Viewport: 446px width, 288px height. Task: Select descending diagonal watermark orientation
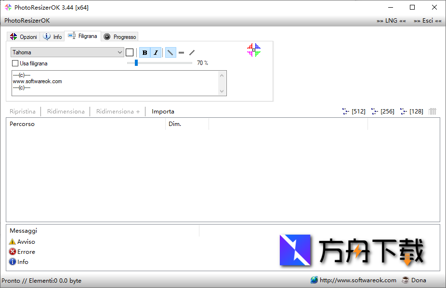pyautogui.click(x=171, y=52)
